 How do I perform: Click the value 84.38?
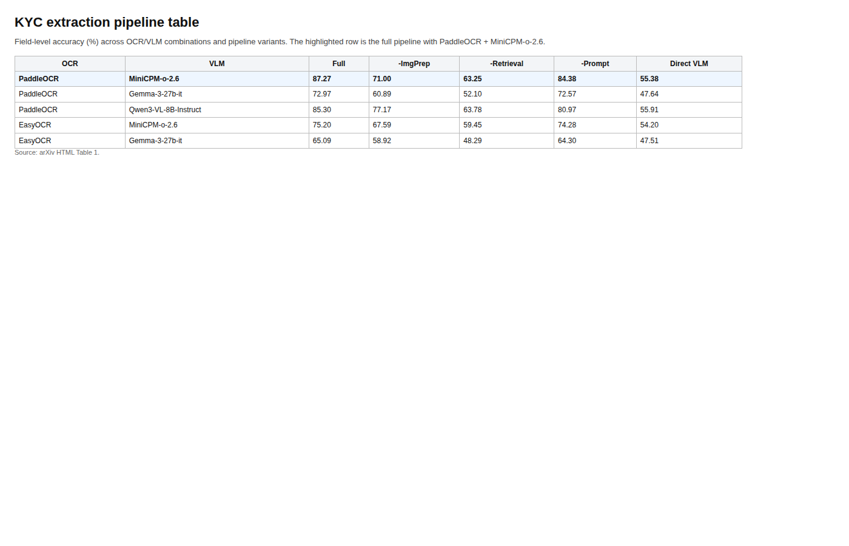[x=567, y=79]
